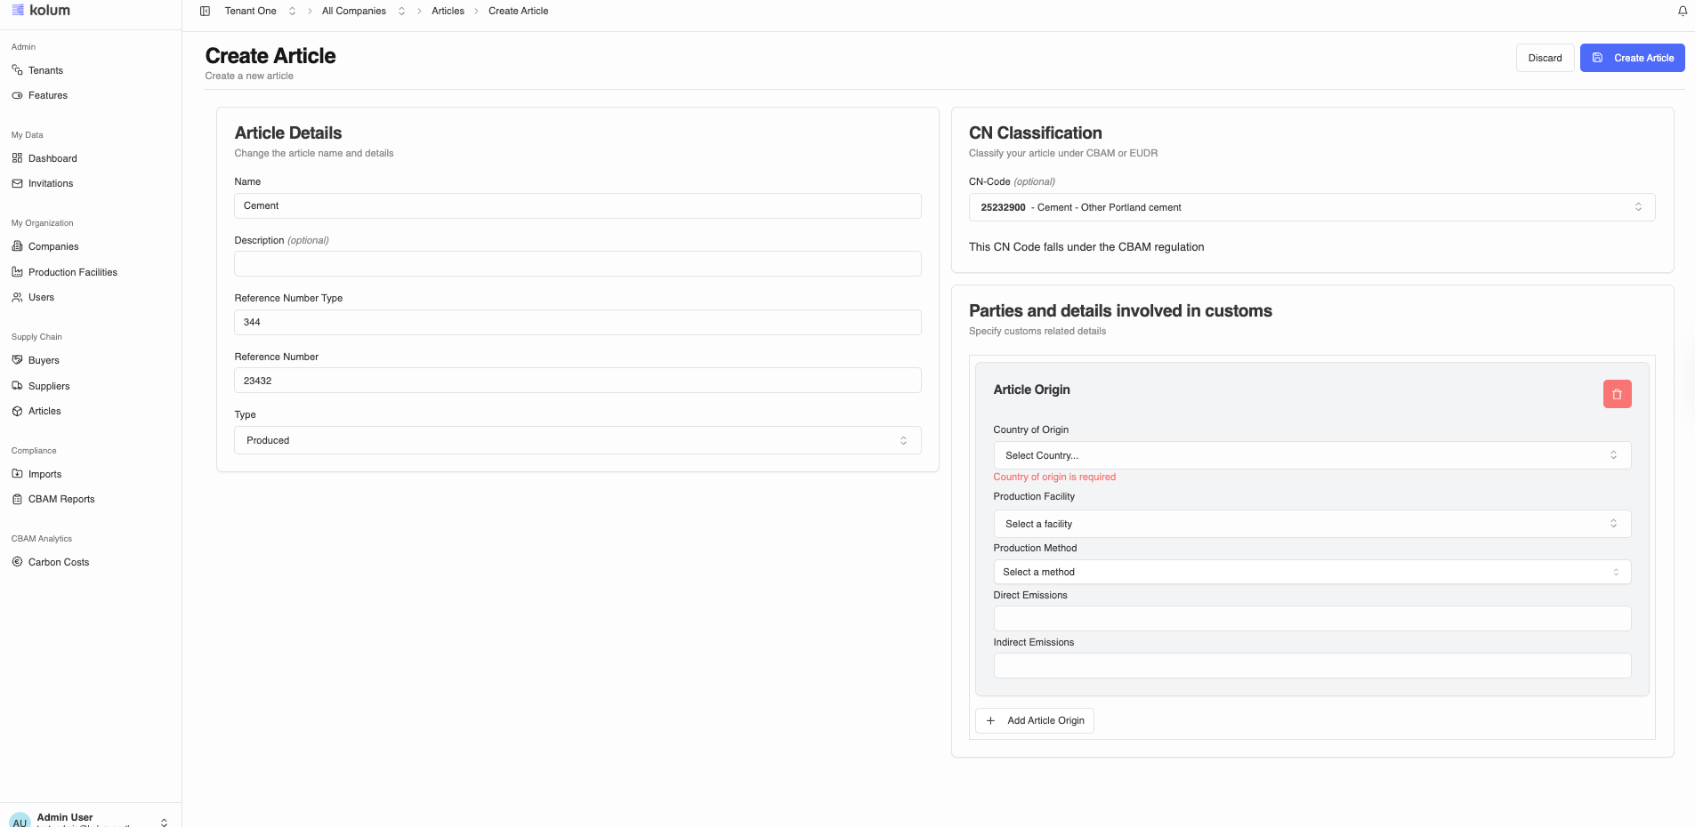Open the Features admin menu item
This screenshot has width=1695, height=827.
click(x=47, y=95)
